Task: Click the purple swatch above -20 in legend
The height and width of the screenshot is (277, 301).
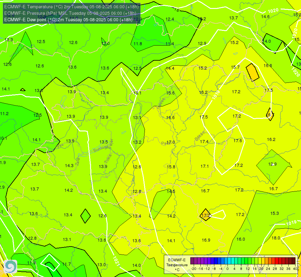Action: click(192, 261)
